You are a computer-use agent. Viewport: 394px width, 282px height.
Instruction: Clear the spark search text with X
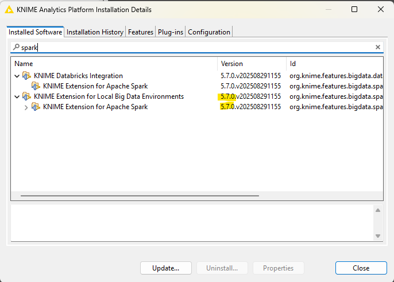click(x=378, y=48)
